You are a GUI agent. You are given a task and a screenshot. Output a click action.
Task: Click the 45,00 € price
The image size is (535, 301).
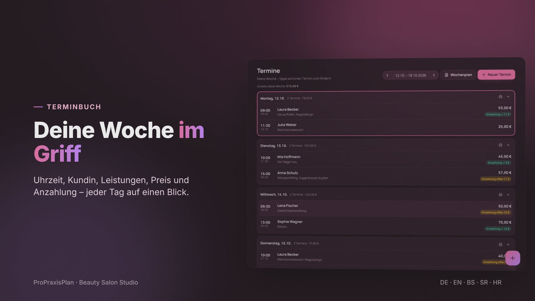[x=505, y=157]
